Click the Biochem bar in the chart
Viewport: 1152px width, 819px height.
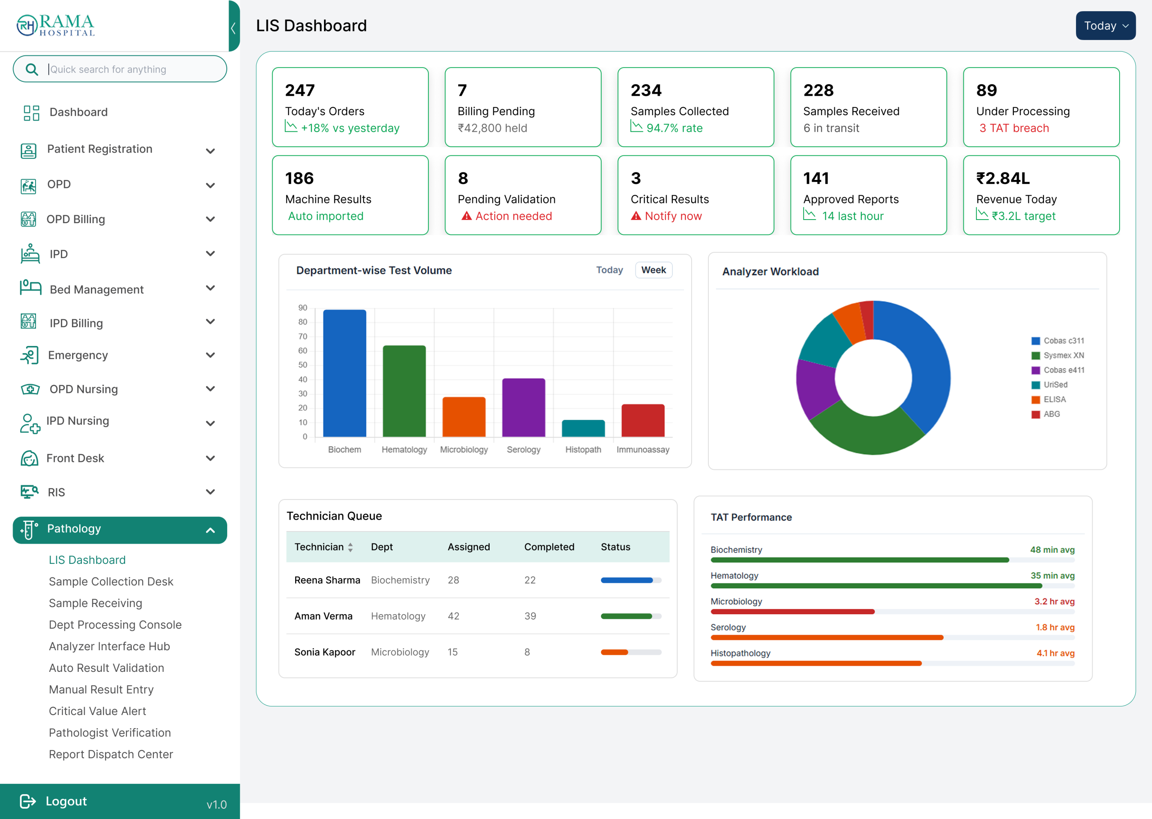click(344, 373)
